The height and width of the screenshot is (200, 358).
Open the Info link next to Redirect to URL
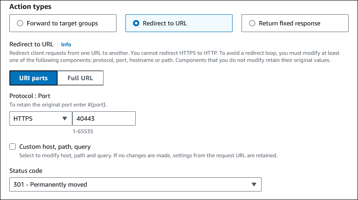[x=66, y=45]
